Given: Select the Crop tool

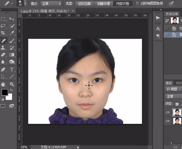Looking at the screenshot, I should click(3, 33).
